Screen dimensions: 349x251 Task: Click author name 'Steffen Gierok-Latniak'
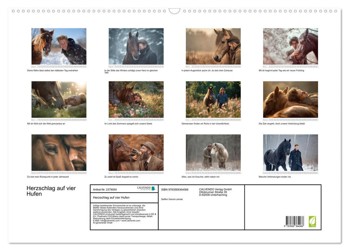(x=172, y=199)
